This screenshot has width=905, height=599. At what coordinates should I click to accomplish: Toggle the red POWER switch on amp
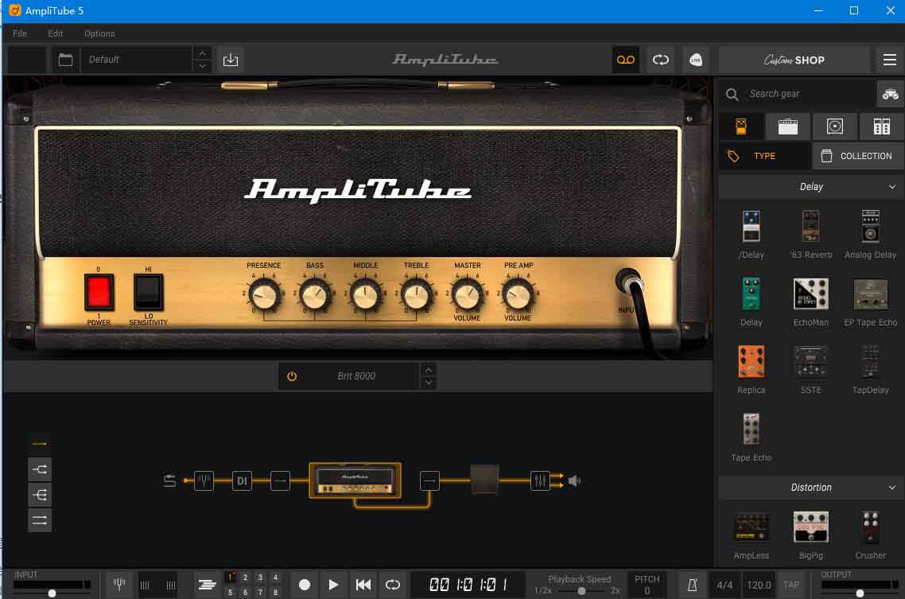click(x=99, y=292)
